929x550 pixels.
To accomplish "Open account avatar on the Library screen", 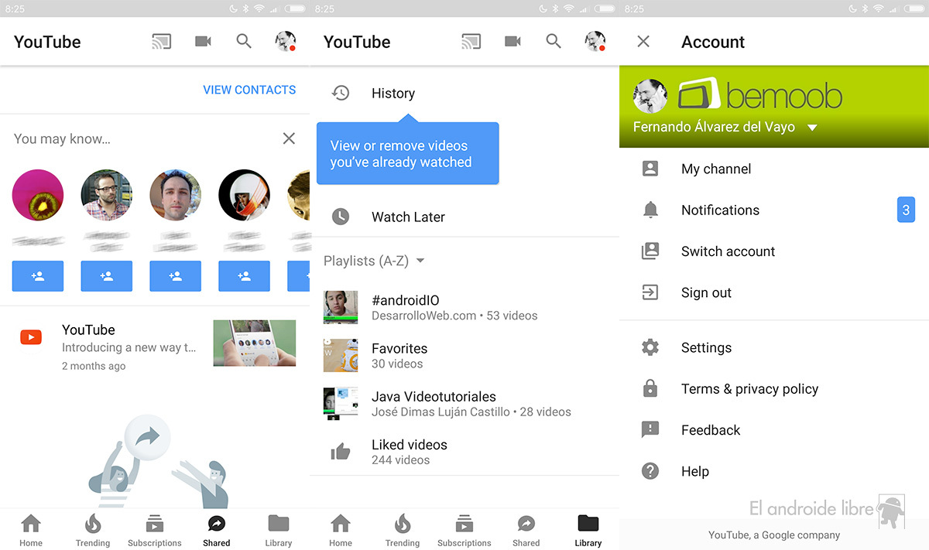I will (x=595, y=42).
